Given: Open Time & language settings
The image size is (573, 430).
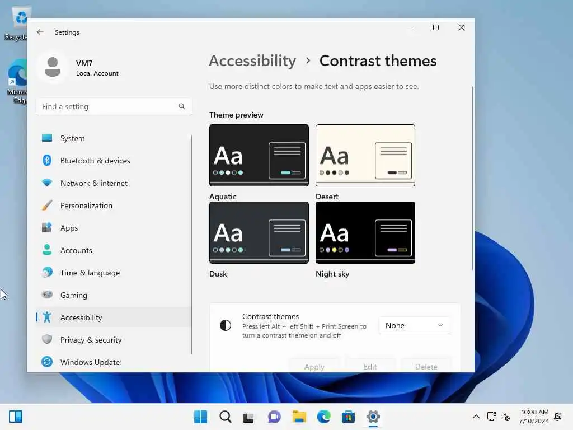Looking at the screenshot, I should pos(114,273).
